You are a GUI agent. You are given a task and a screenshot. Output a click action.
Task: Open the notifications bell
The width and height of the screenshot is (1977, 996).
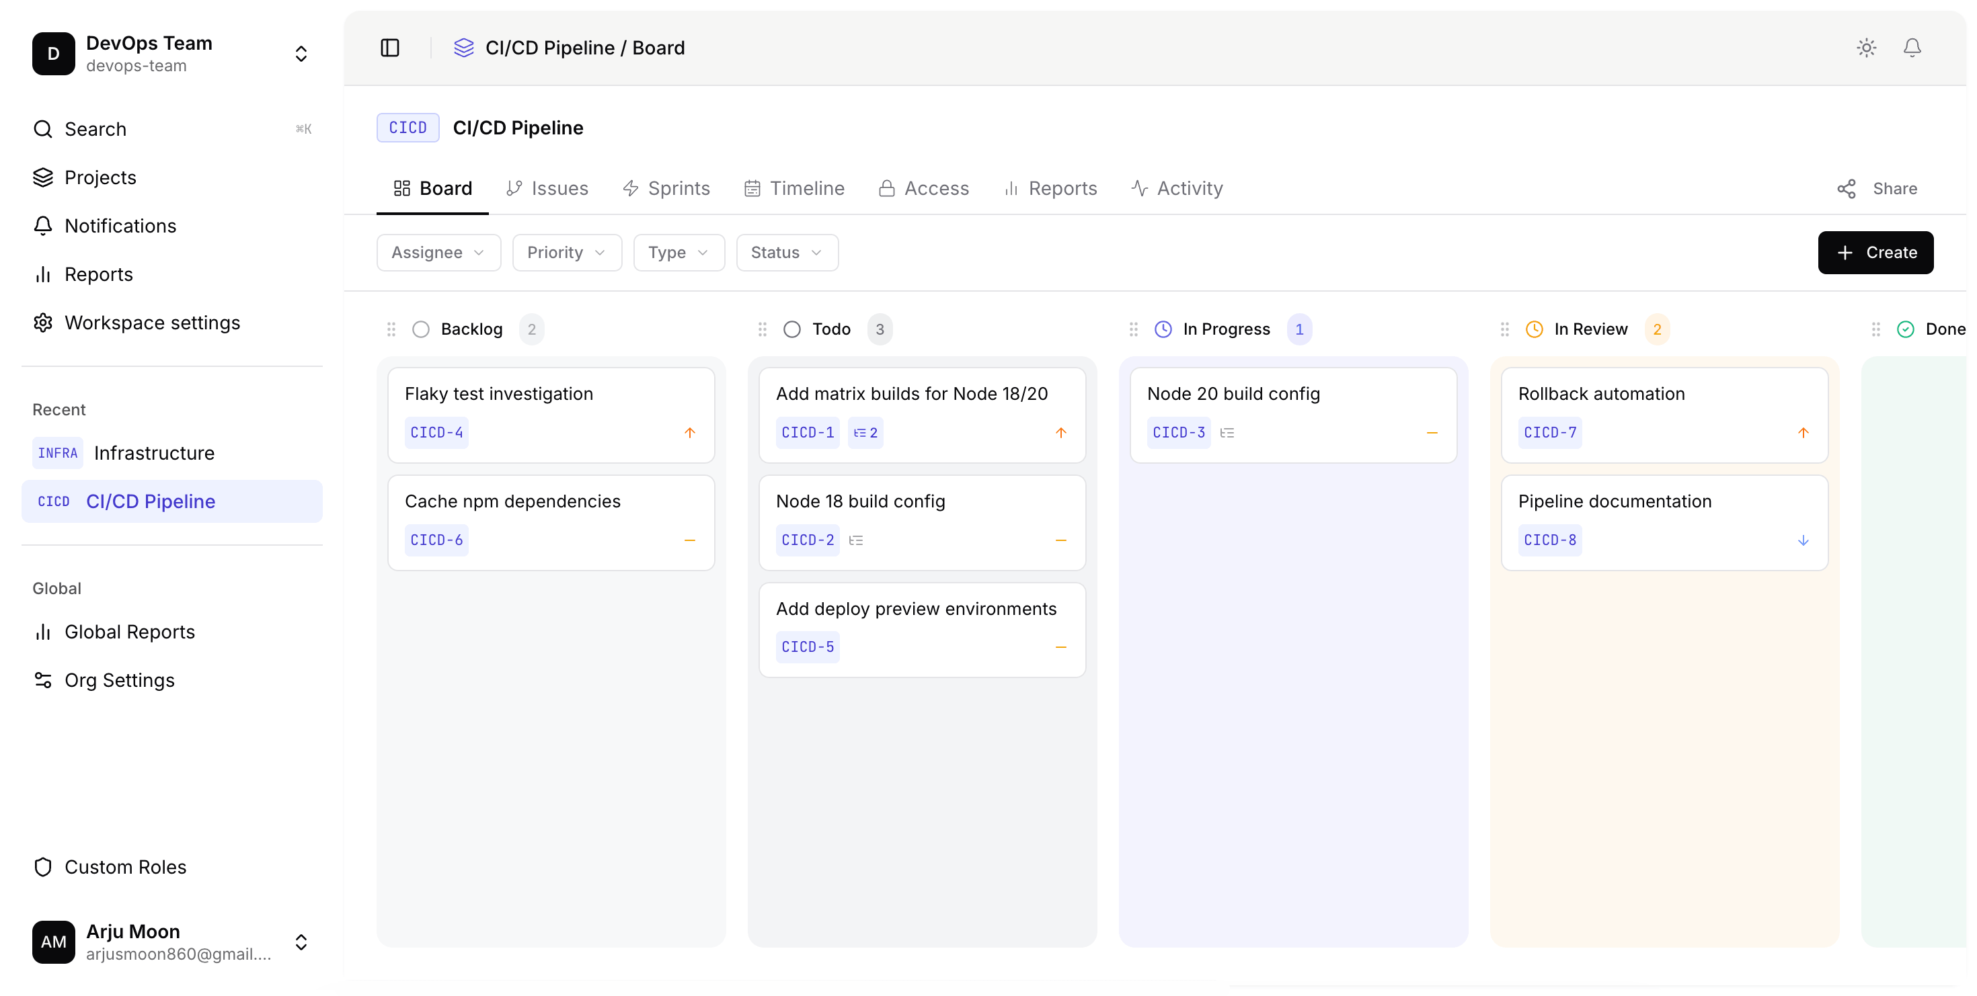pyautogui.click(x=1912, y=48)
